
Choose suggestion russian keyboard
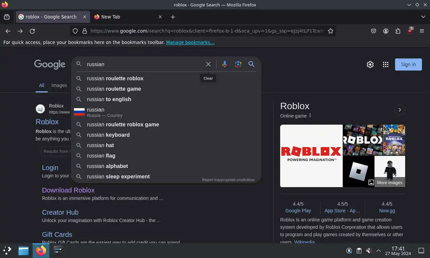point(166,135)
